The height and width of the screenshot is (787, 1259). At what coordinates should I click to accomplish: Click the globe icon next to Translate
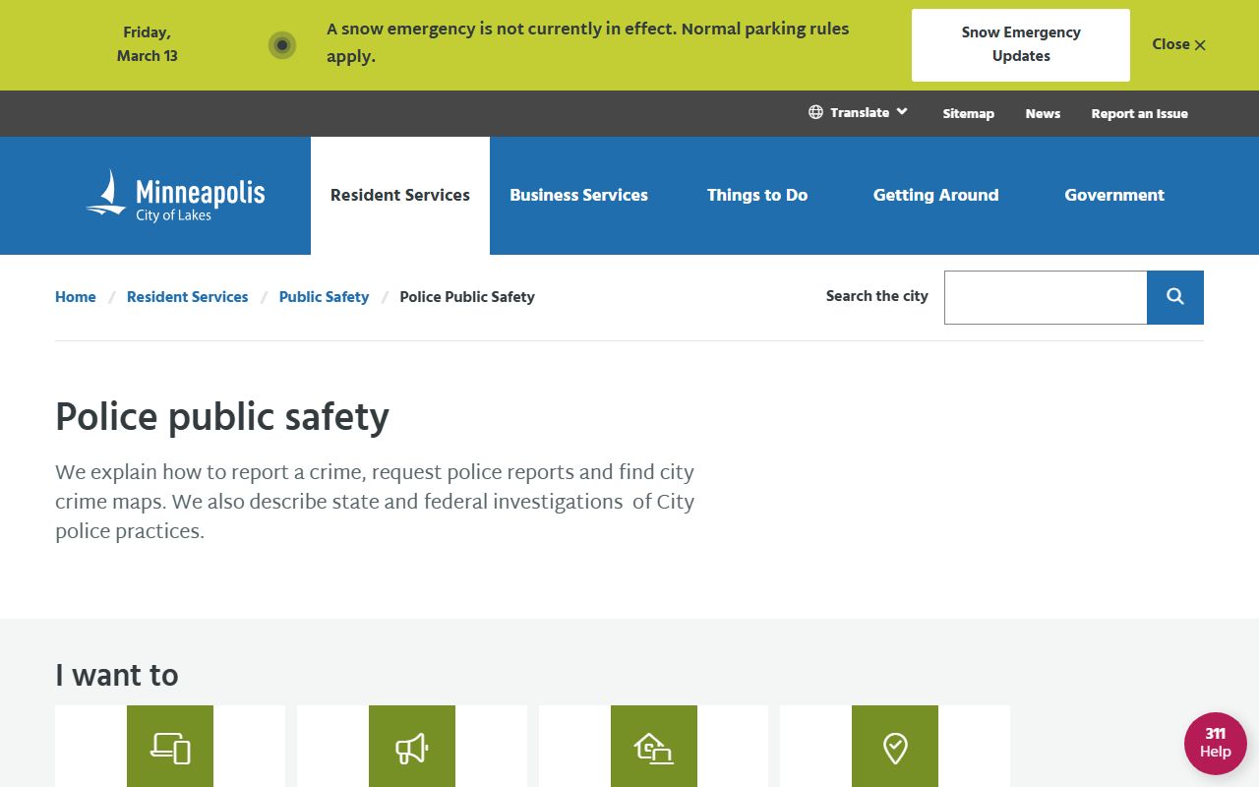815,112
